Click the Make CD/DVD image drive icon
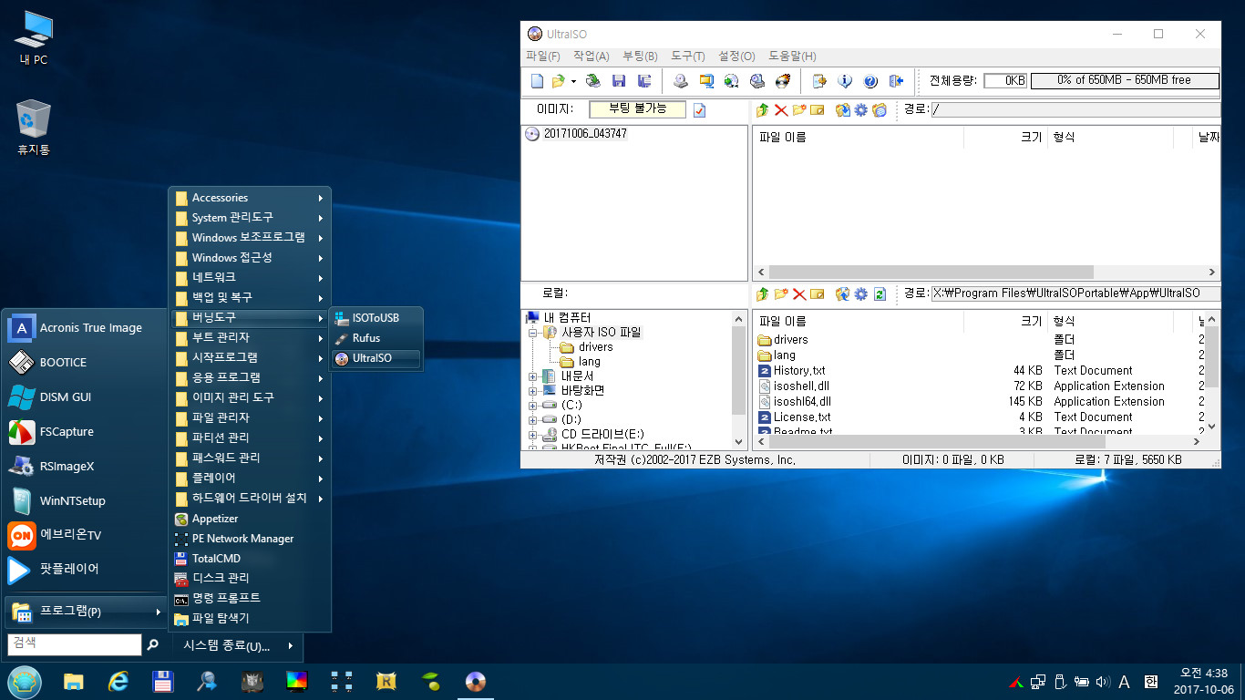The image size is (1245, 700). [x=680, y=80]
